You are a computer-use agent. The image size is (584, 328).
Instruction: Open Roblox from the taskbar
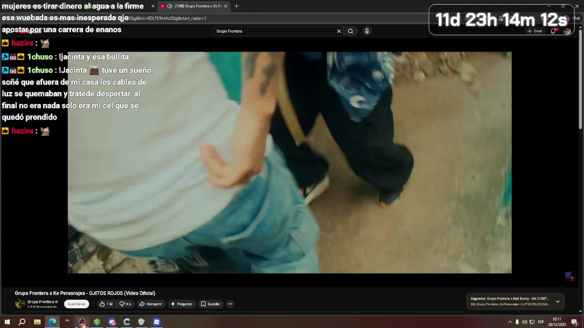[x=156, y=322]
